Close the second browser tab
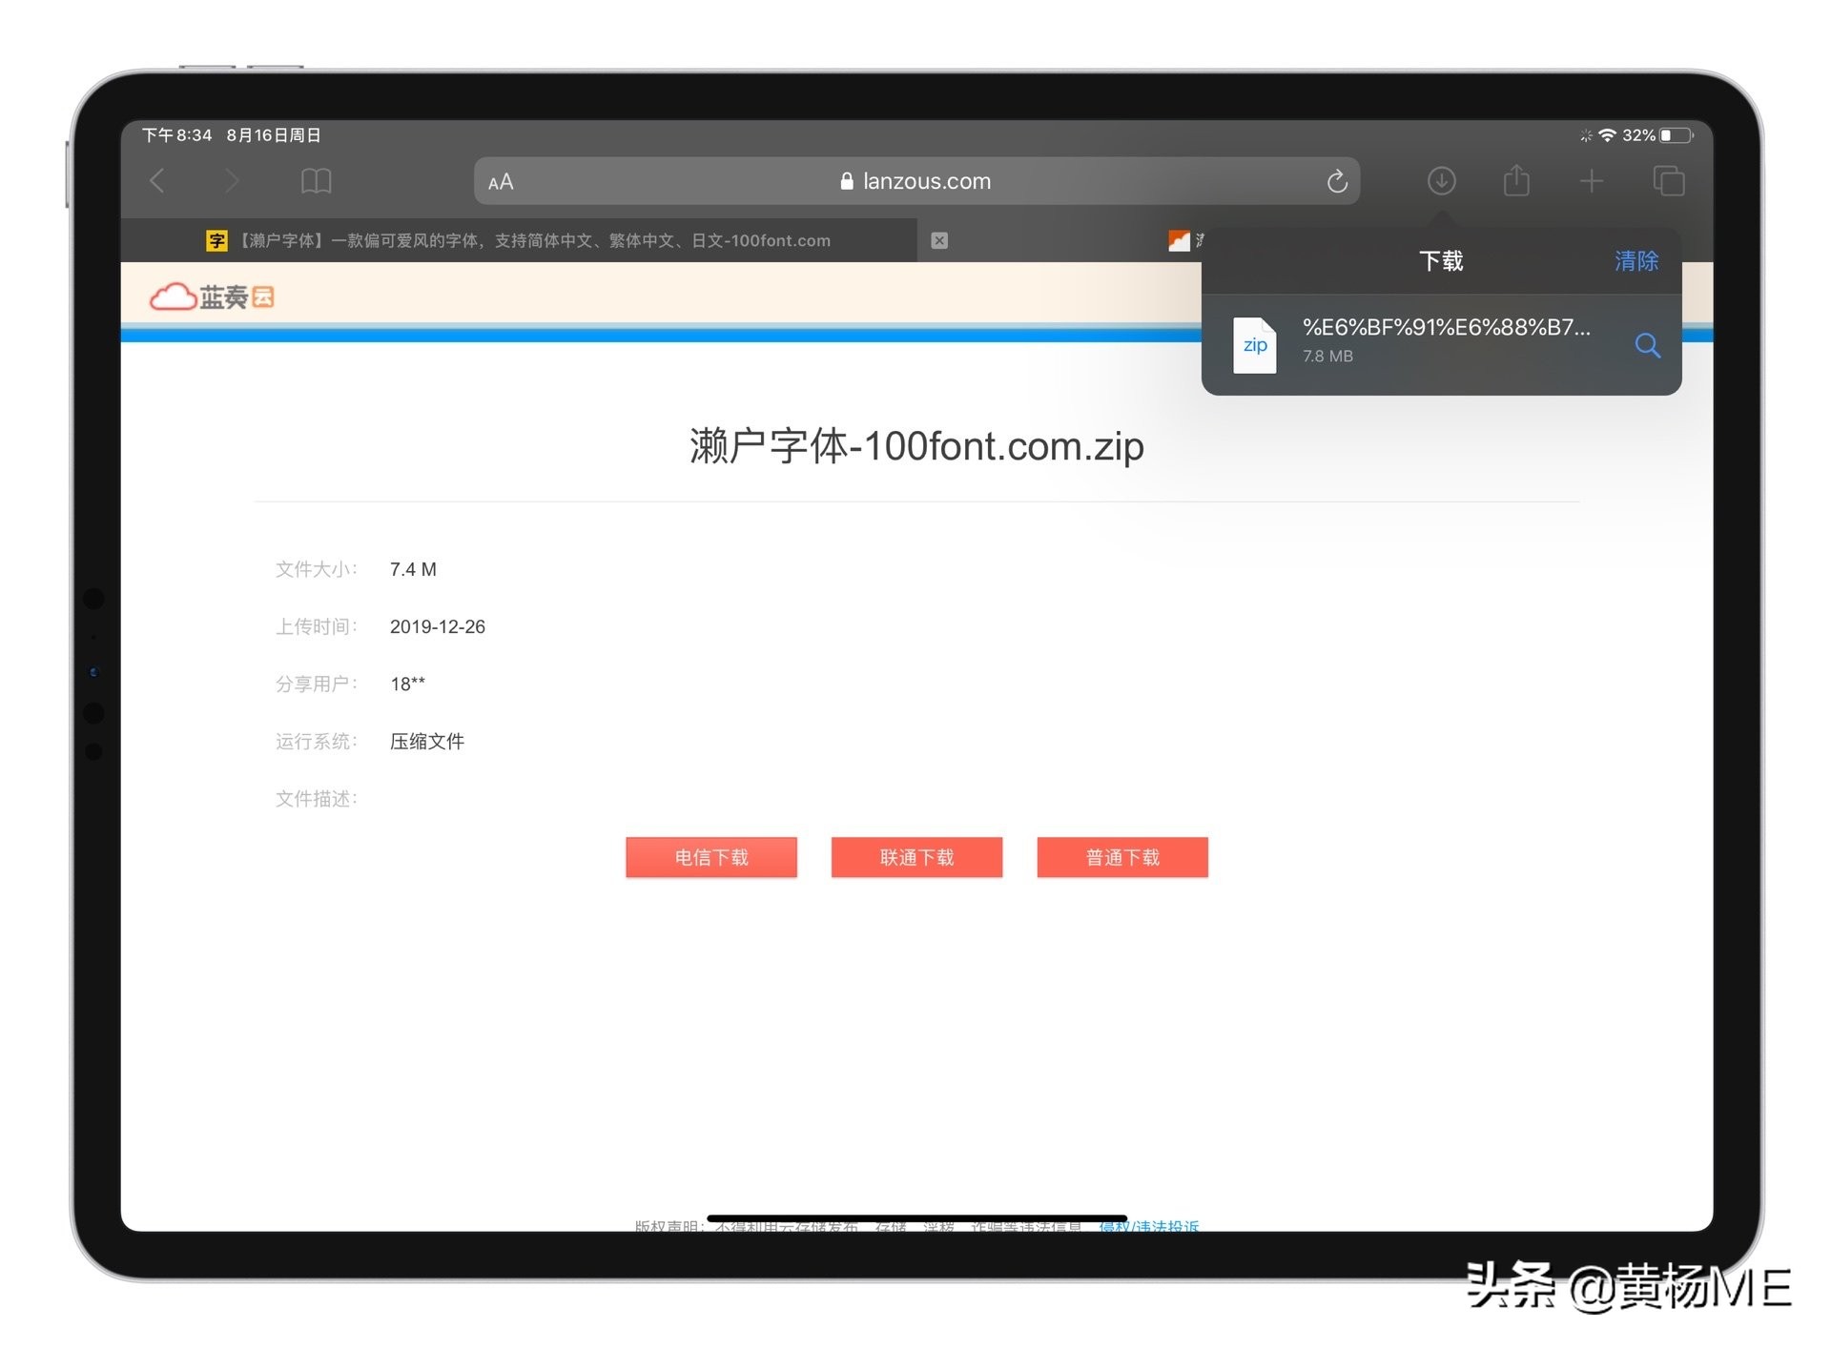Viewport: 1831px width, 1349px height. pos(939,240)
